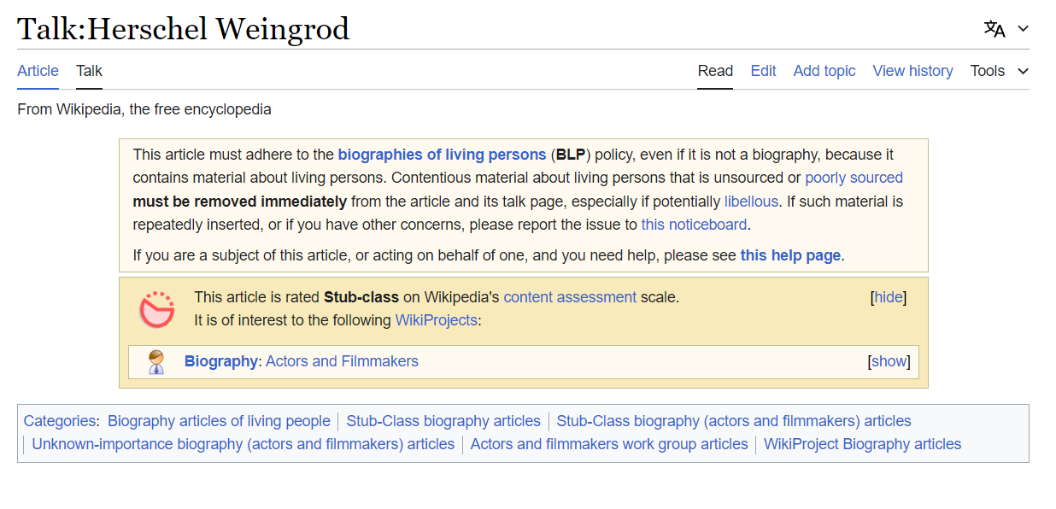Select the Read tab

coord(715,71)
